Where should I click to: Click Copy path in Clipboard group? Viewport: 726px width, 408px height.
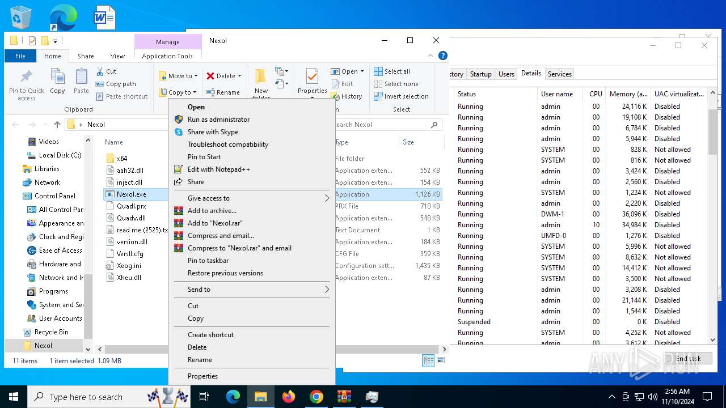point(116,84)
